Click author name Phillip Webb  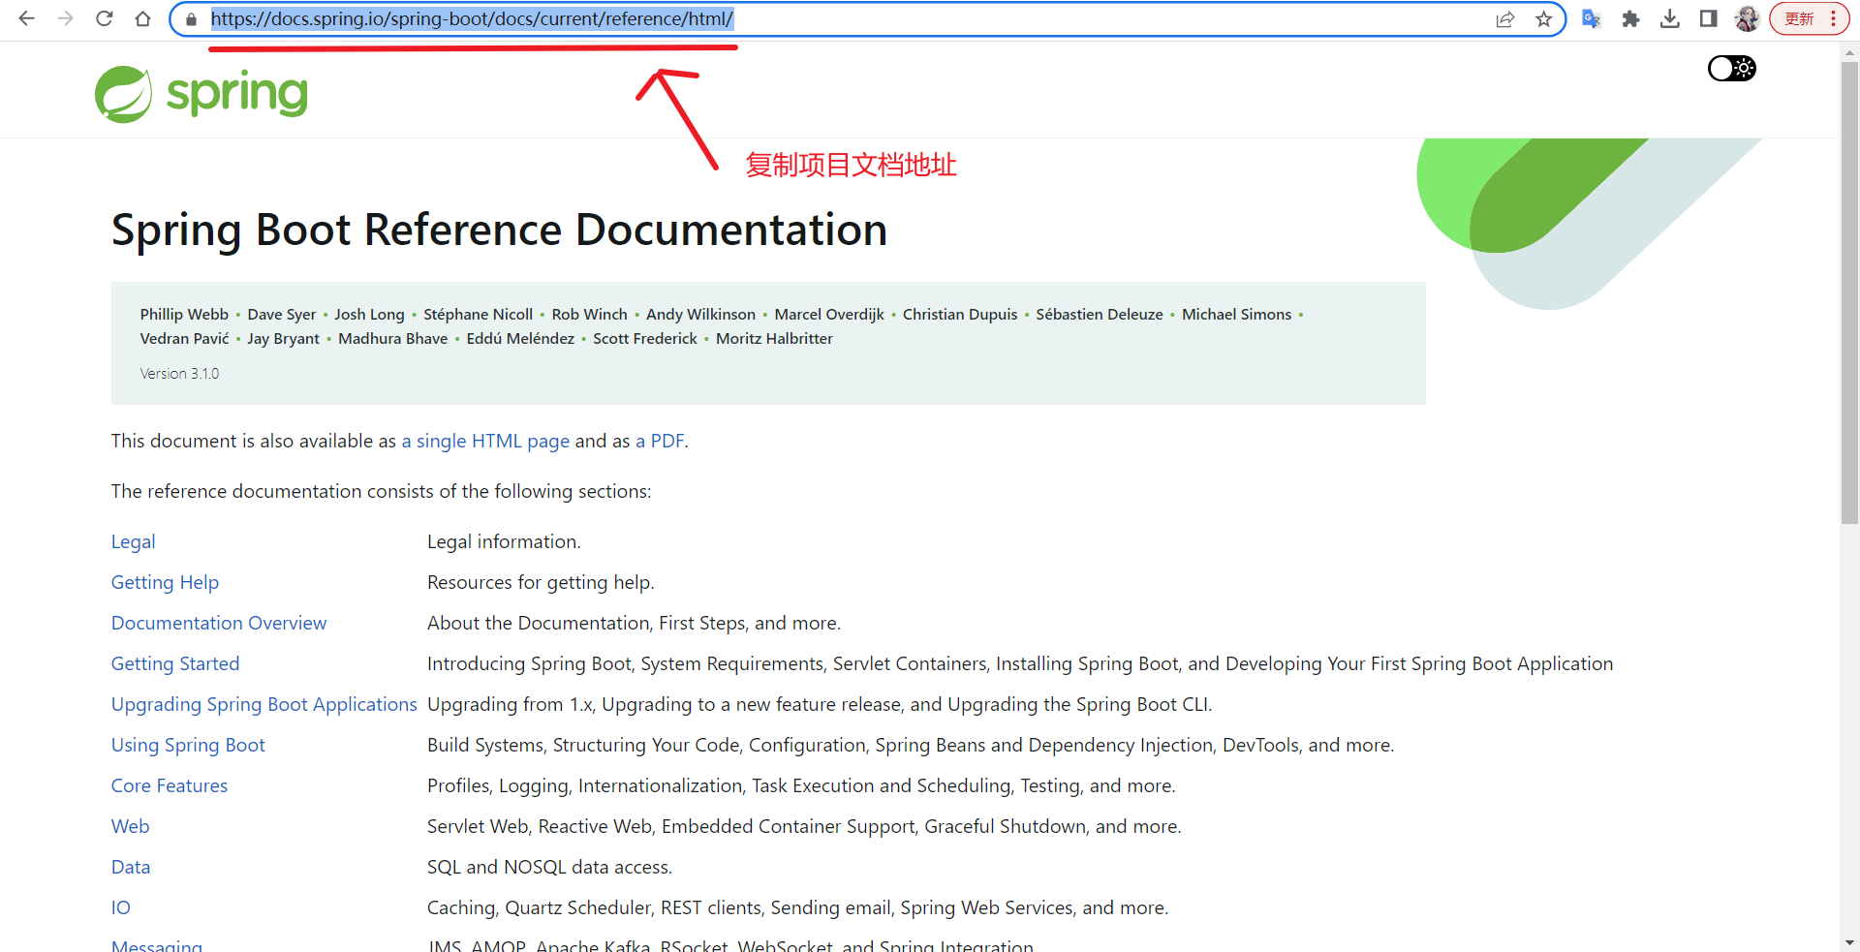(x=184, y=315)
